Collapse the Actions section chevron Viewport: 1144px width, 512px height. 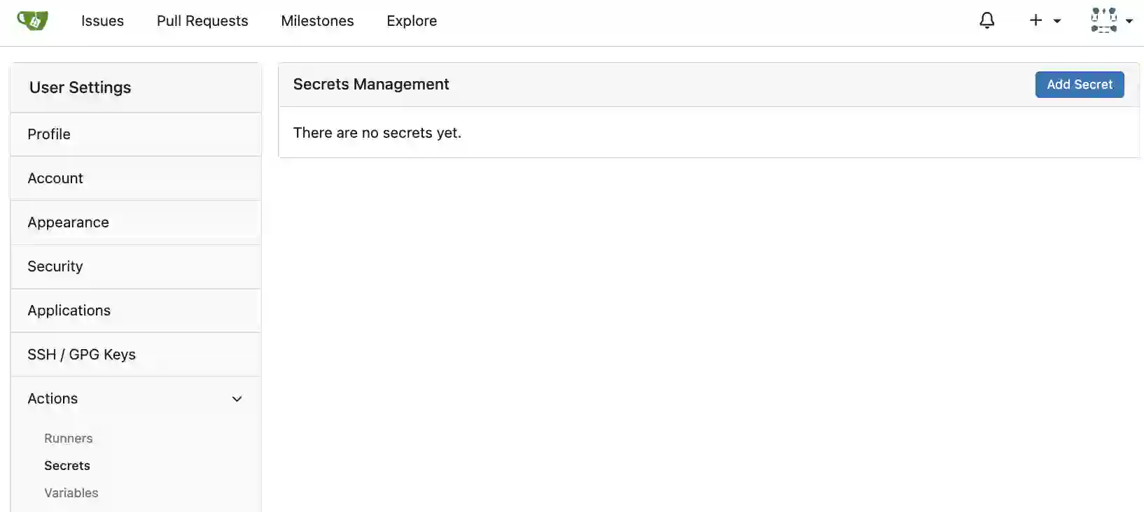click(x=237, y=399)
